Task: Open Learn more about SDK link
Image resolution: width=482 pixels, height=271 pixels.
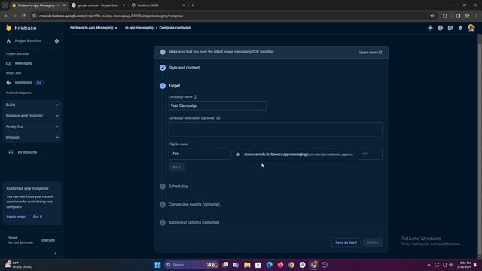Action: (371, 53)
